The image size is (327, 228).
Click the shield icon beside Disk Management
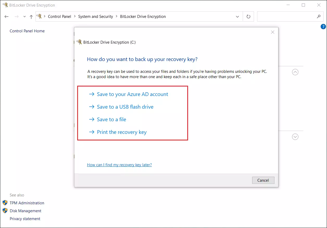tap(5, 211)
